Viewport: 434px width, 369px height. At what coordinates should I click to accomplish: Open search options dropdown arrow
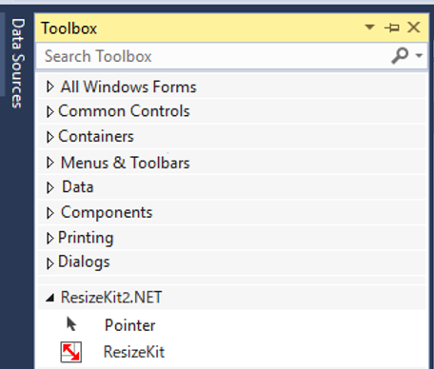419,56
